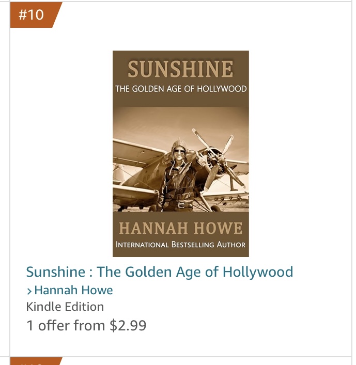356x365 pixels.
Task: Click the word 'Kindle' below the author
Action: (43, 307)
